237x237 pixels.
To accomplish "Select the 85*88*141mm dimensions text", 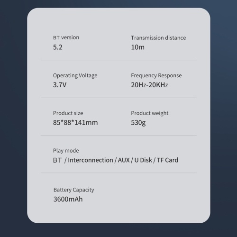I will point(75,122).
